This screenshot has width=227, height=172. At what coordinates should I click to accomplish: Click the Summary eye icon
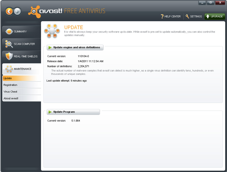click(9, 32)
